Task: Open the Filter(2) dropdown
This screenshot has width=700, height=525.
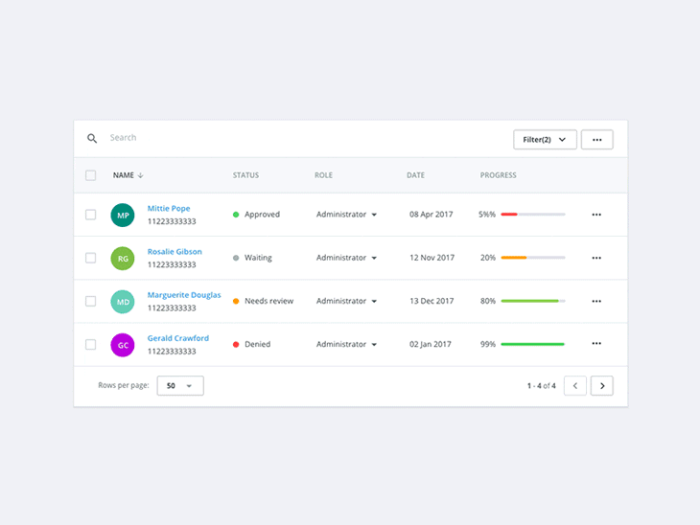Action: tap(545, 140)
